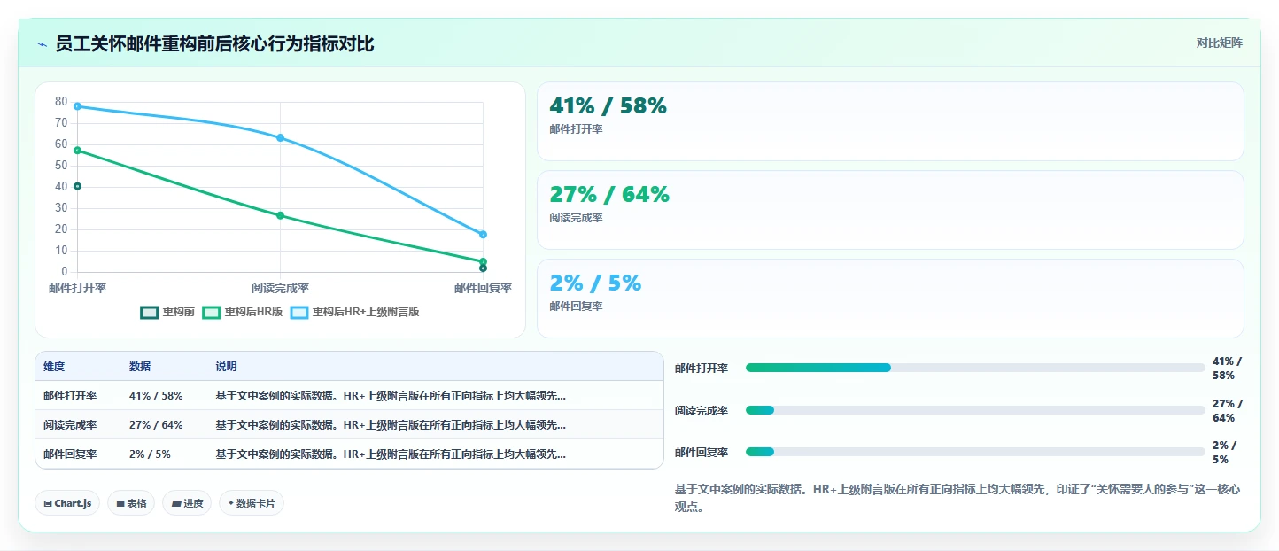Click the title 员工关怀邮件重构前后核心行为指标对比

[214, 44]
